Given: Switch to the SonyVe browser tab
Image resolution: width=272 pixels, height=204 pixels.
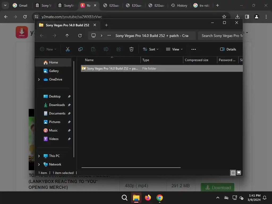Looking at the screenshot, I should click(66, 5).
